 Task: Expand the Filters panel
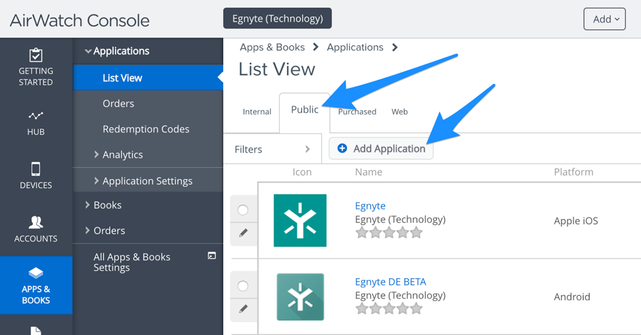[273, 149]
